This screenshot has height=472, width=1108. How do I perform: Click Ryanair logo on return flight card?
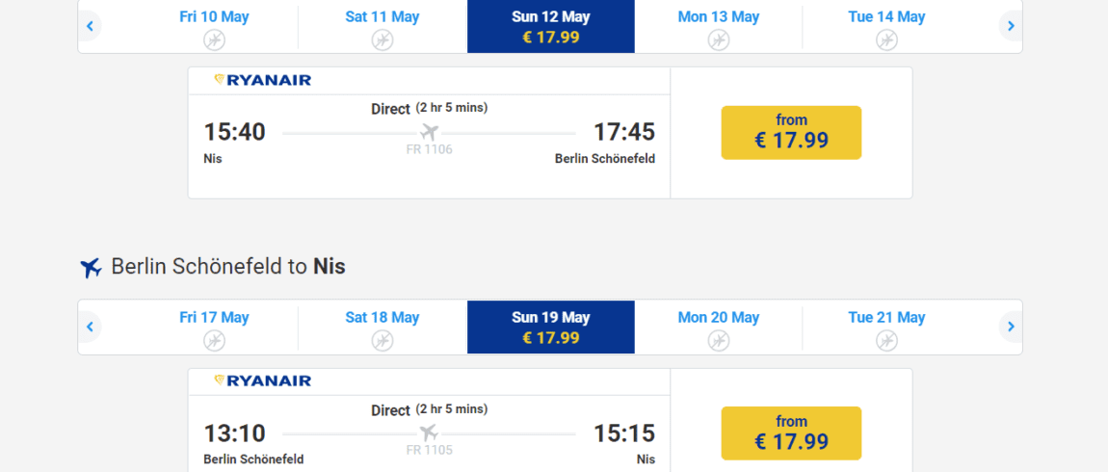click(262, 380)
